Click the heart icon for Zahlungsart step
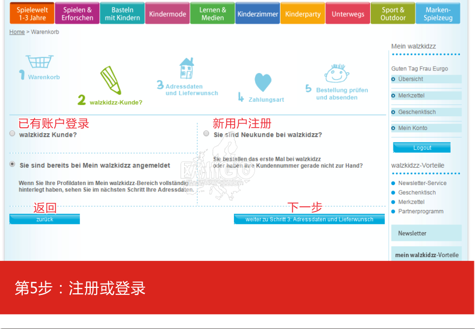Screen dimensions: 475x329 (x=263, y=82)
